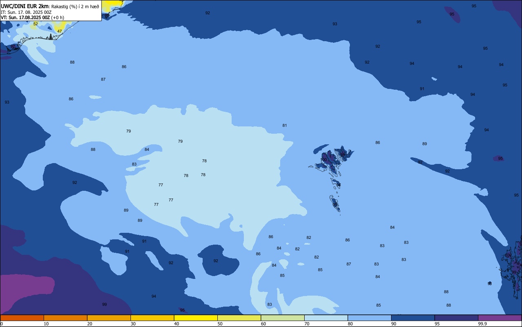Click the 'VT: Sun. 17.08.2025 00Z (+0 h)' line
This screenshot has height=327, width=522.
[x=33, y=18]
